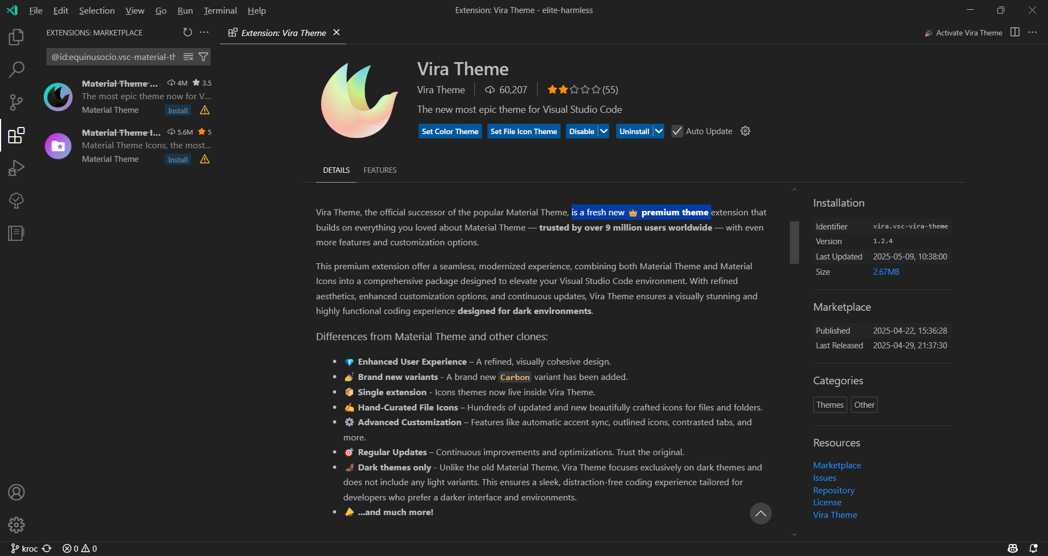This screenshot has height=556, width=1048.
Task: Split the editor to the right
Action: coord(1015,33)
